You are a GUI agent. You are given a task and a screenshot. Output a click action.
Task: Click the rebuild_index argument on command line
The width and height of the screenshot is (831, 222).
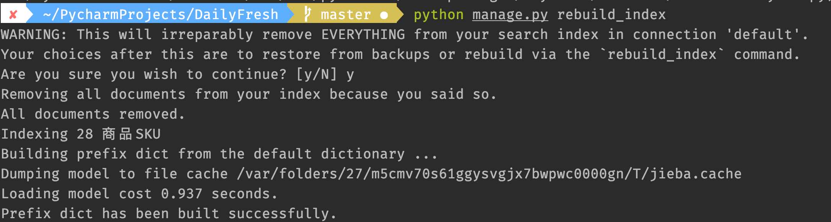tap(611, 15)
